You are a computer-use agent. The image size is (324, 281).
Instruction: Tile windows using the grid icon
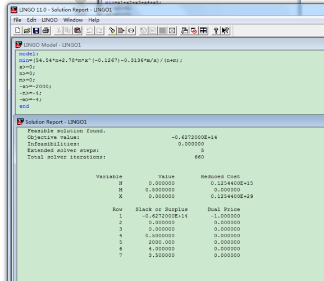tap(203, 30)
